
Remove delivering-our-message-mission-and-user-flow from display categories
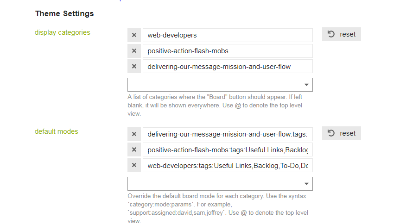pyautogui.click(x=134, y=67)
